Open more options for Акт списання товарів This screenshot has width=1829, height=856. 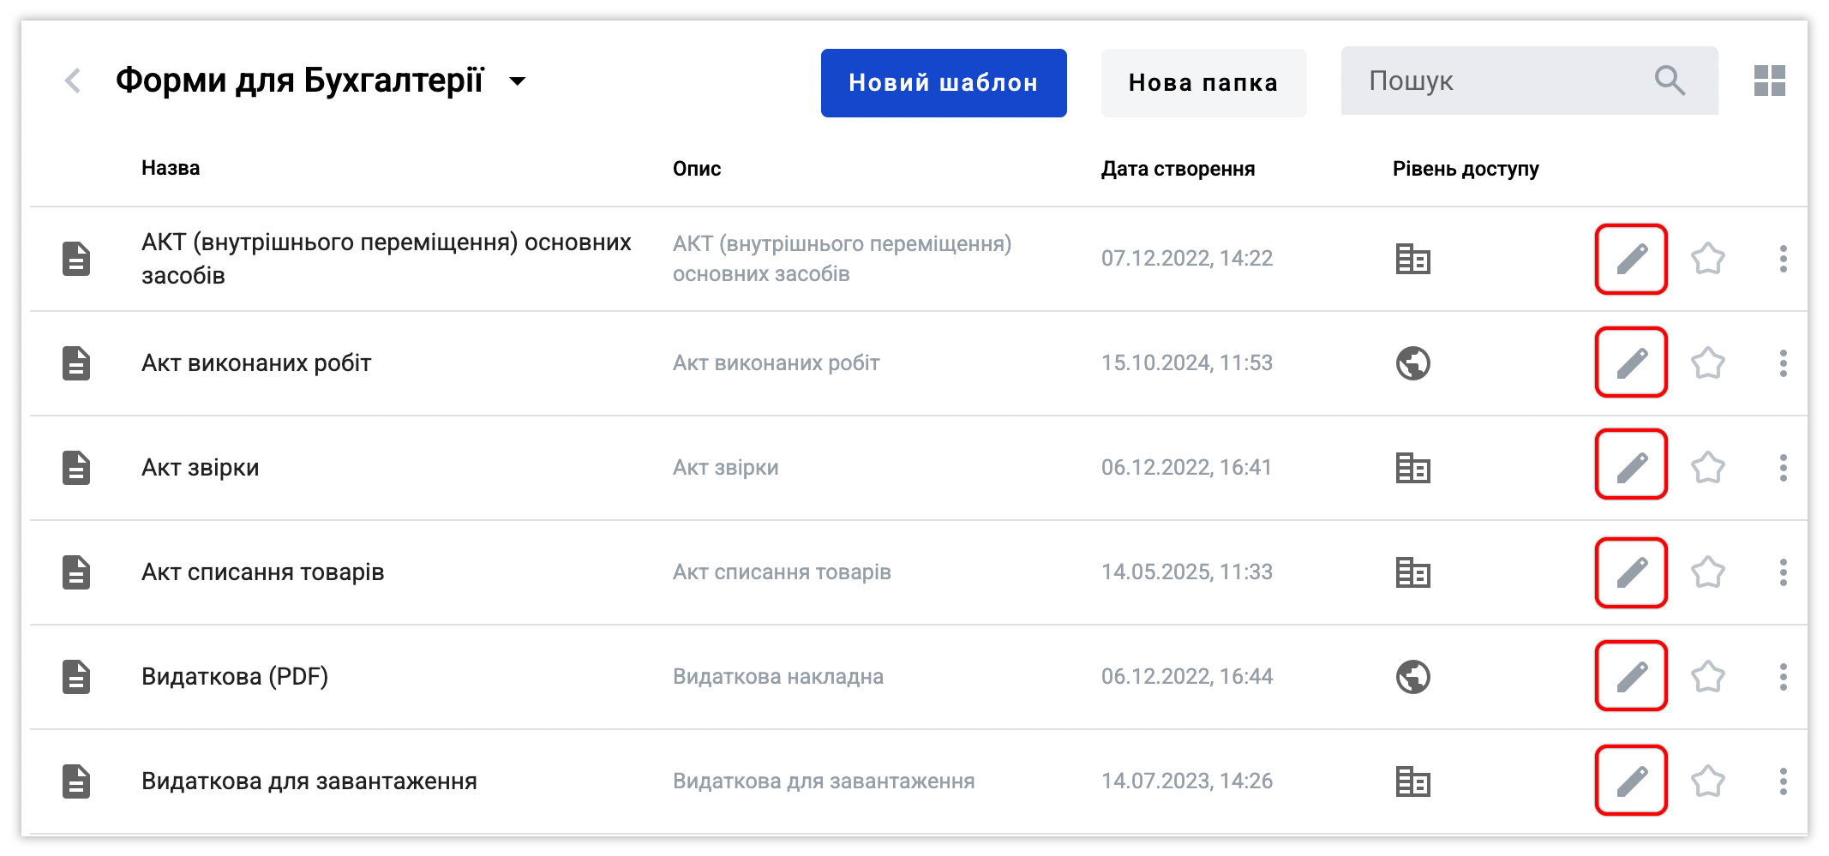click(1783, 572)
